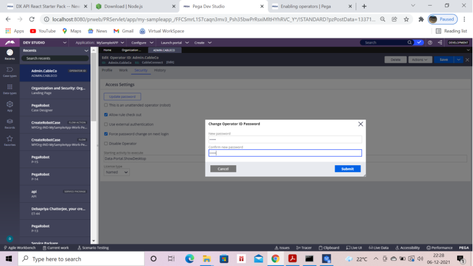Click the blue checkmark icon beside search

419,43
